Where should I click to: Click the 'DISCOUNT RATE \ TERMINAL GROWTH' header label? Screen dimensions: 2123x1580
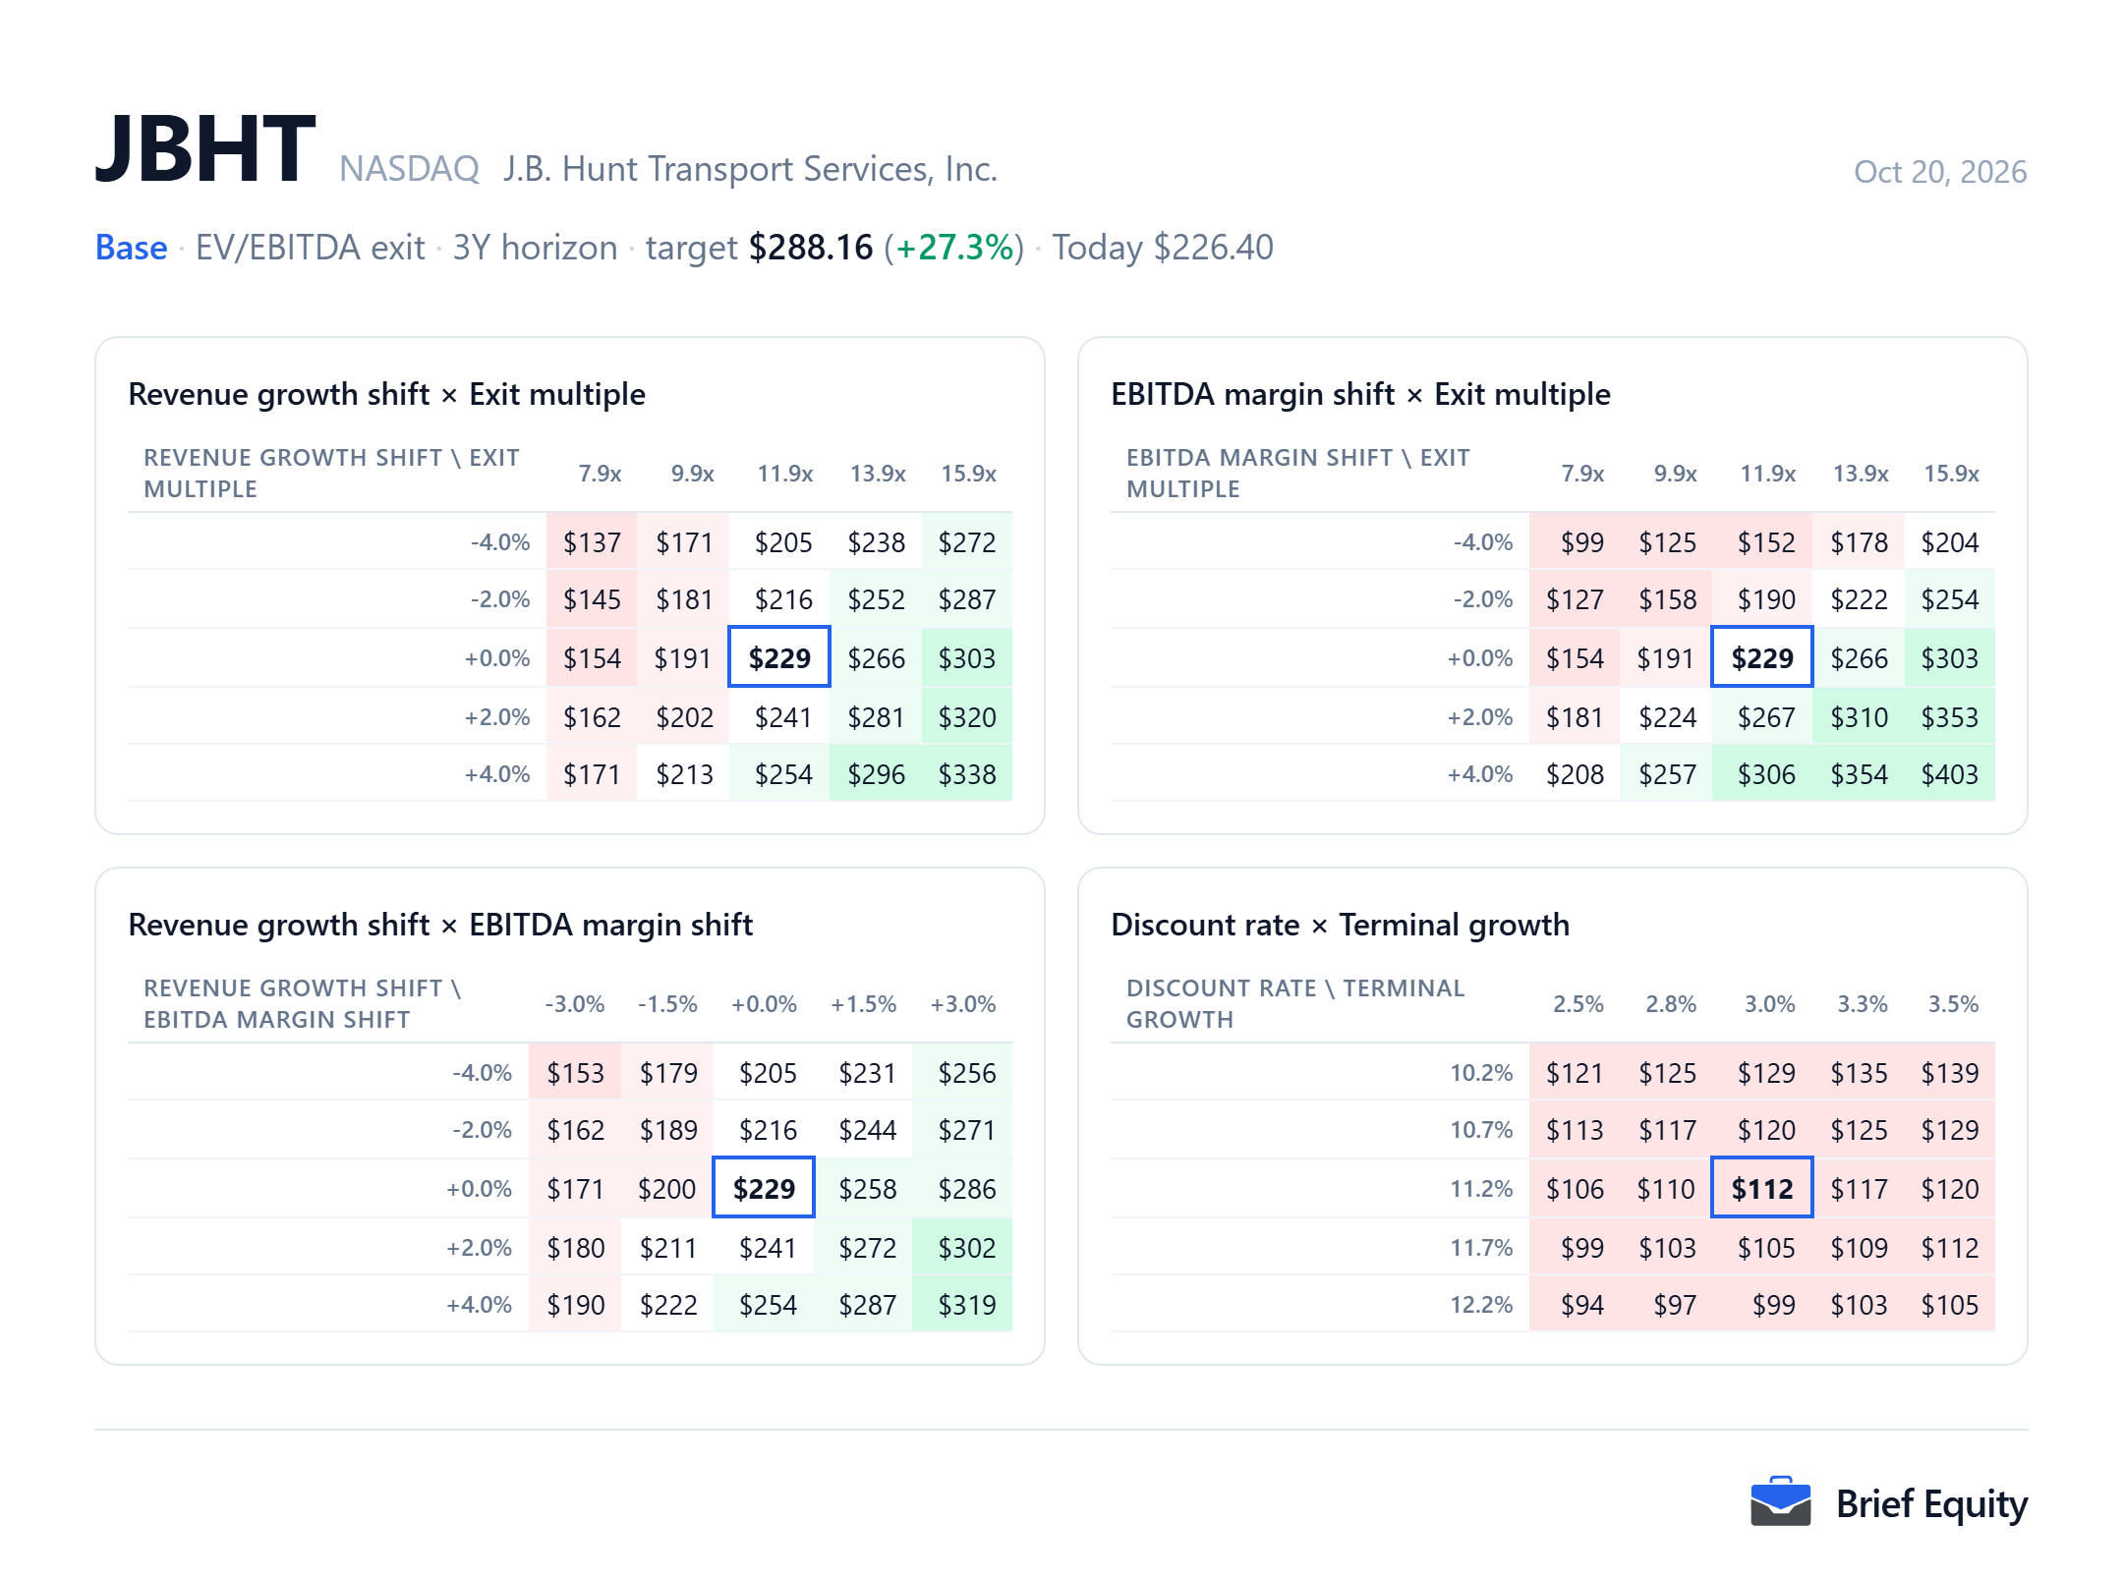click(x=1295, y=1004)
